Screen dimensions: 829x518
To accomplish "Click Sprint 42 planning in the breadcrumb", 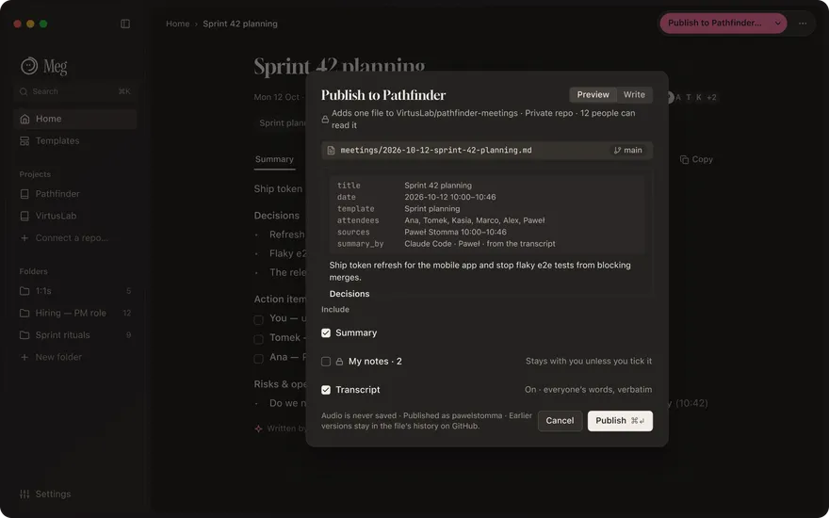I will (x=240, y=24).
